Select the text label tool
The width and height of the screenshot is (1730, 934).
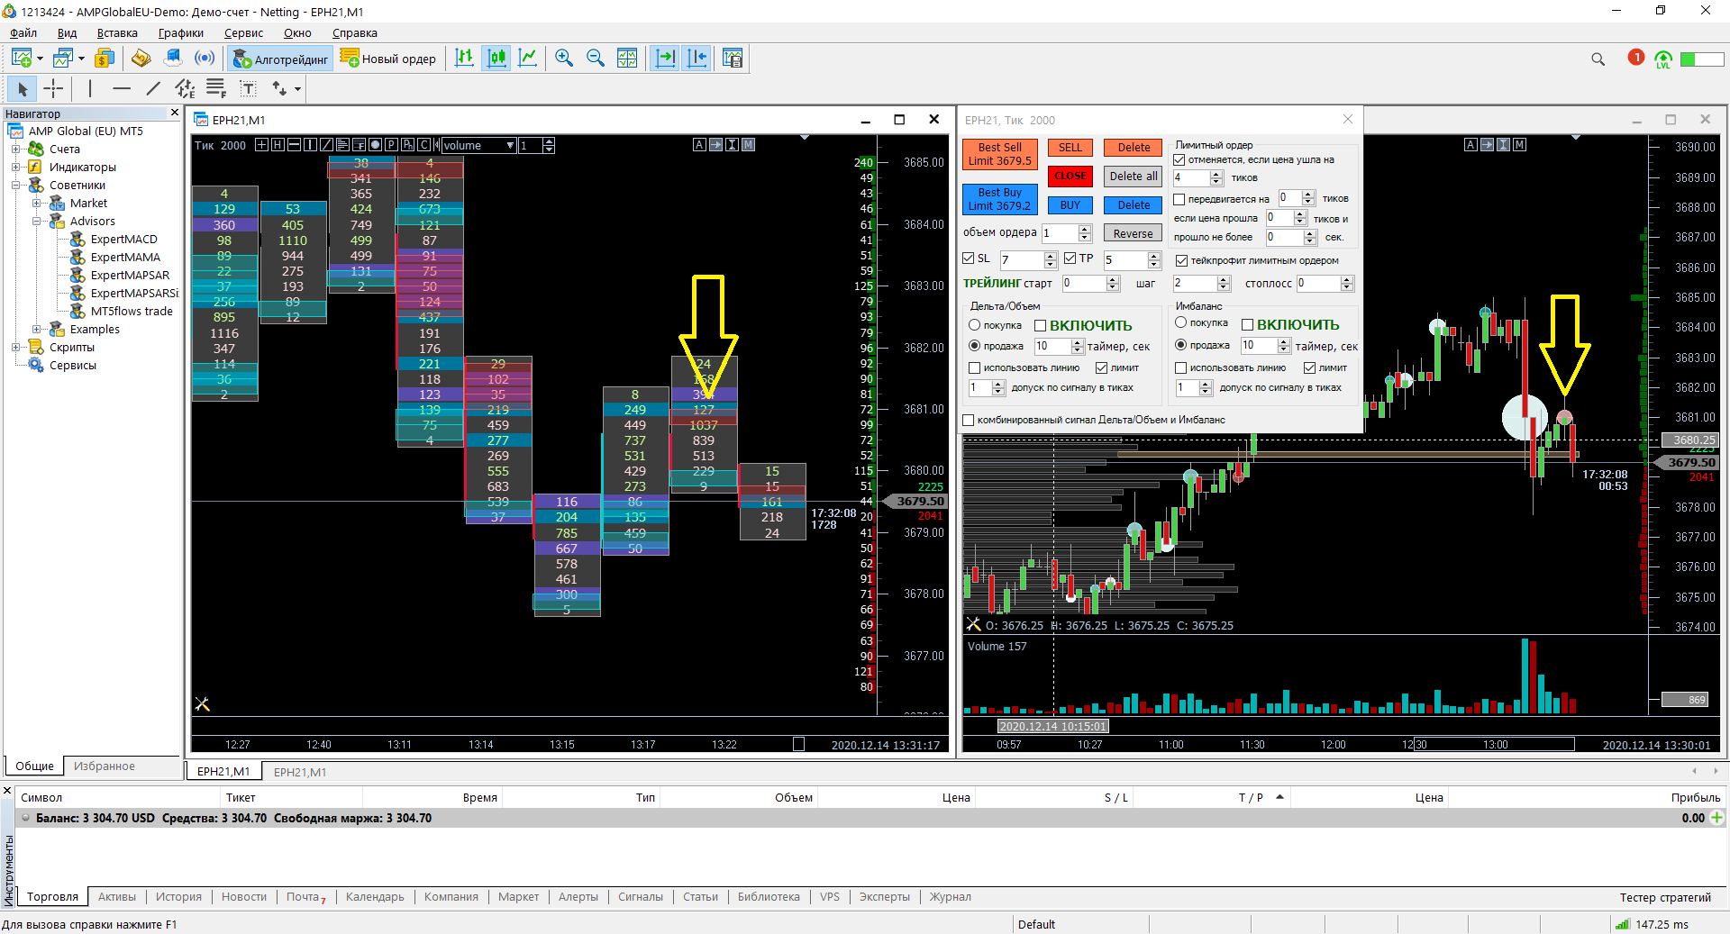coord(248,88)
